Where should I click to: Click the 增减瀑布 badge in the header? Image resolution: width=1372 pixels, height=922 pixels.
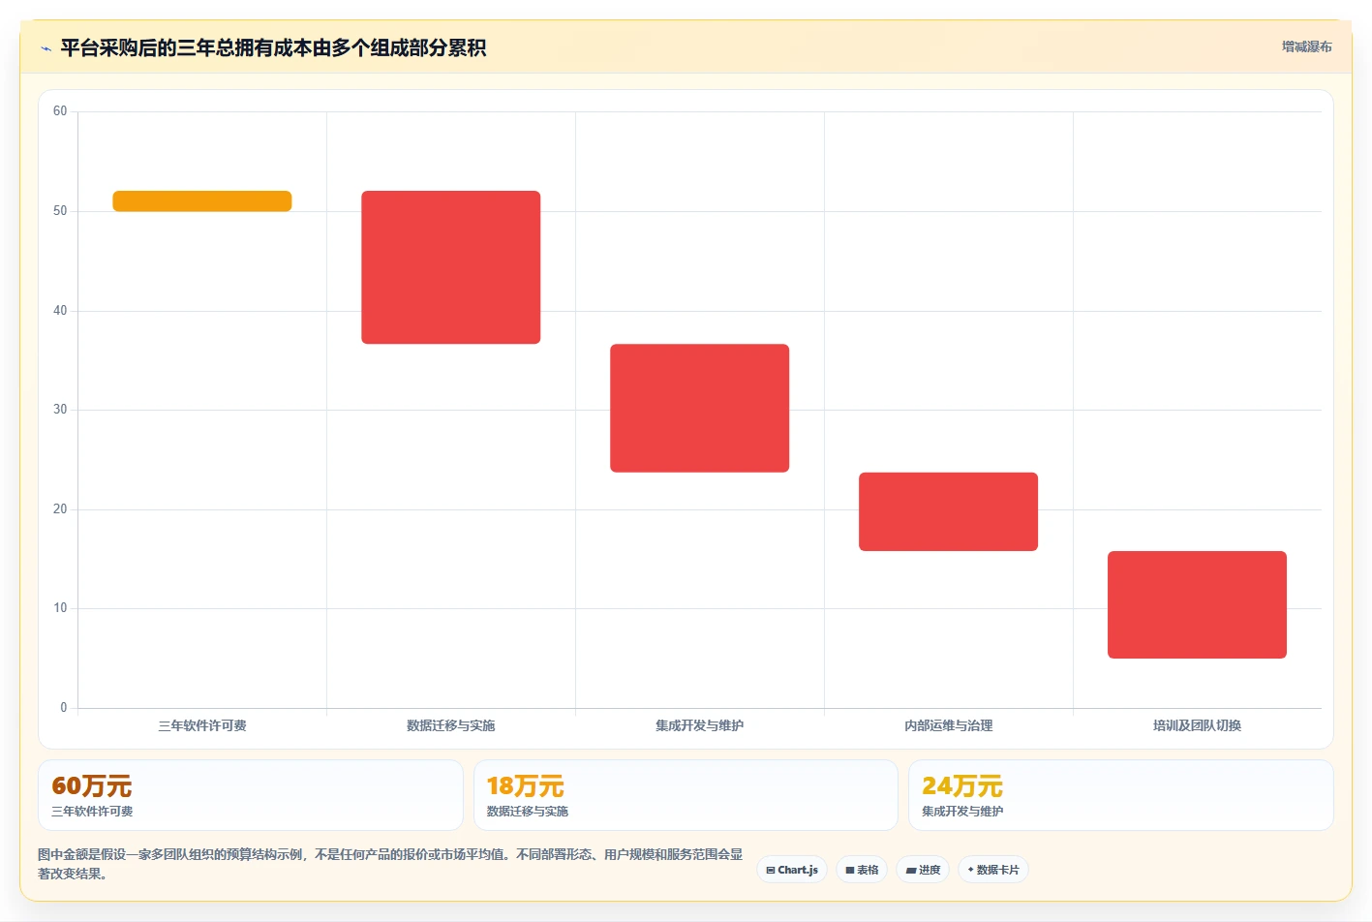[x=1306, y=46]
